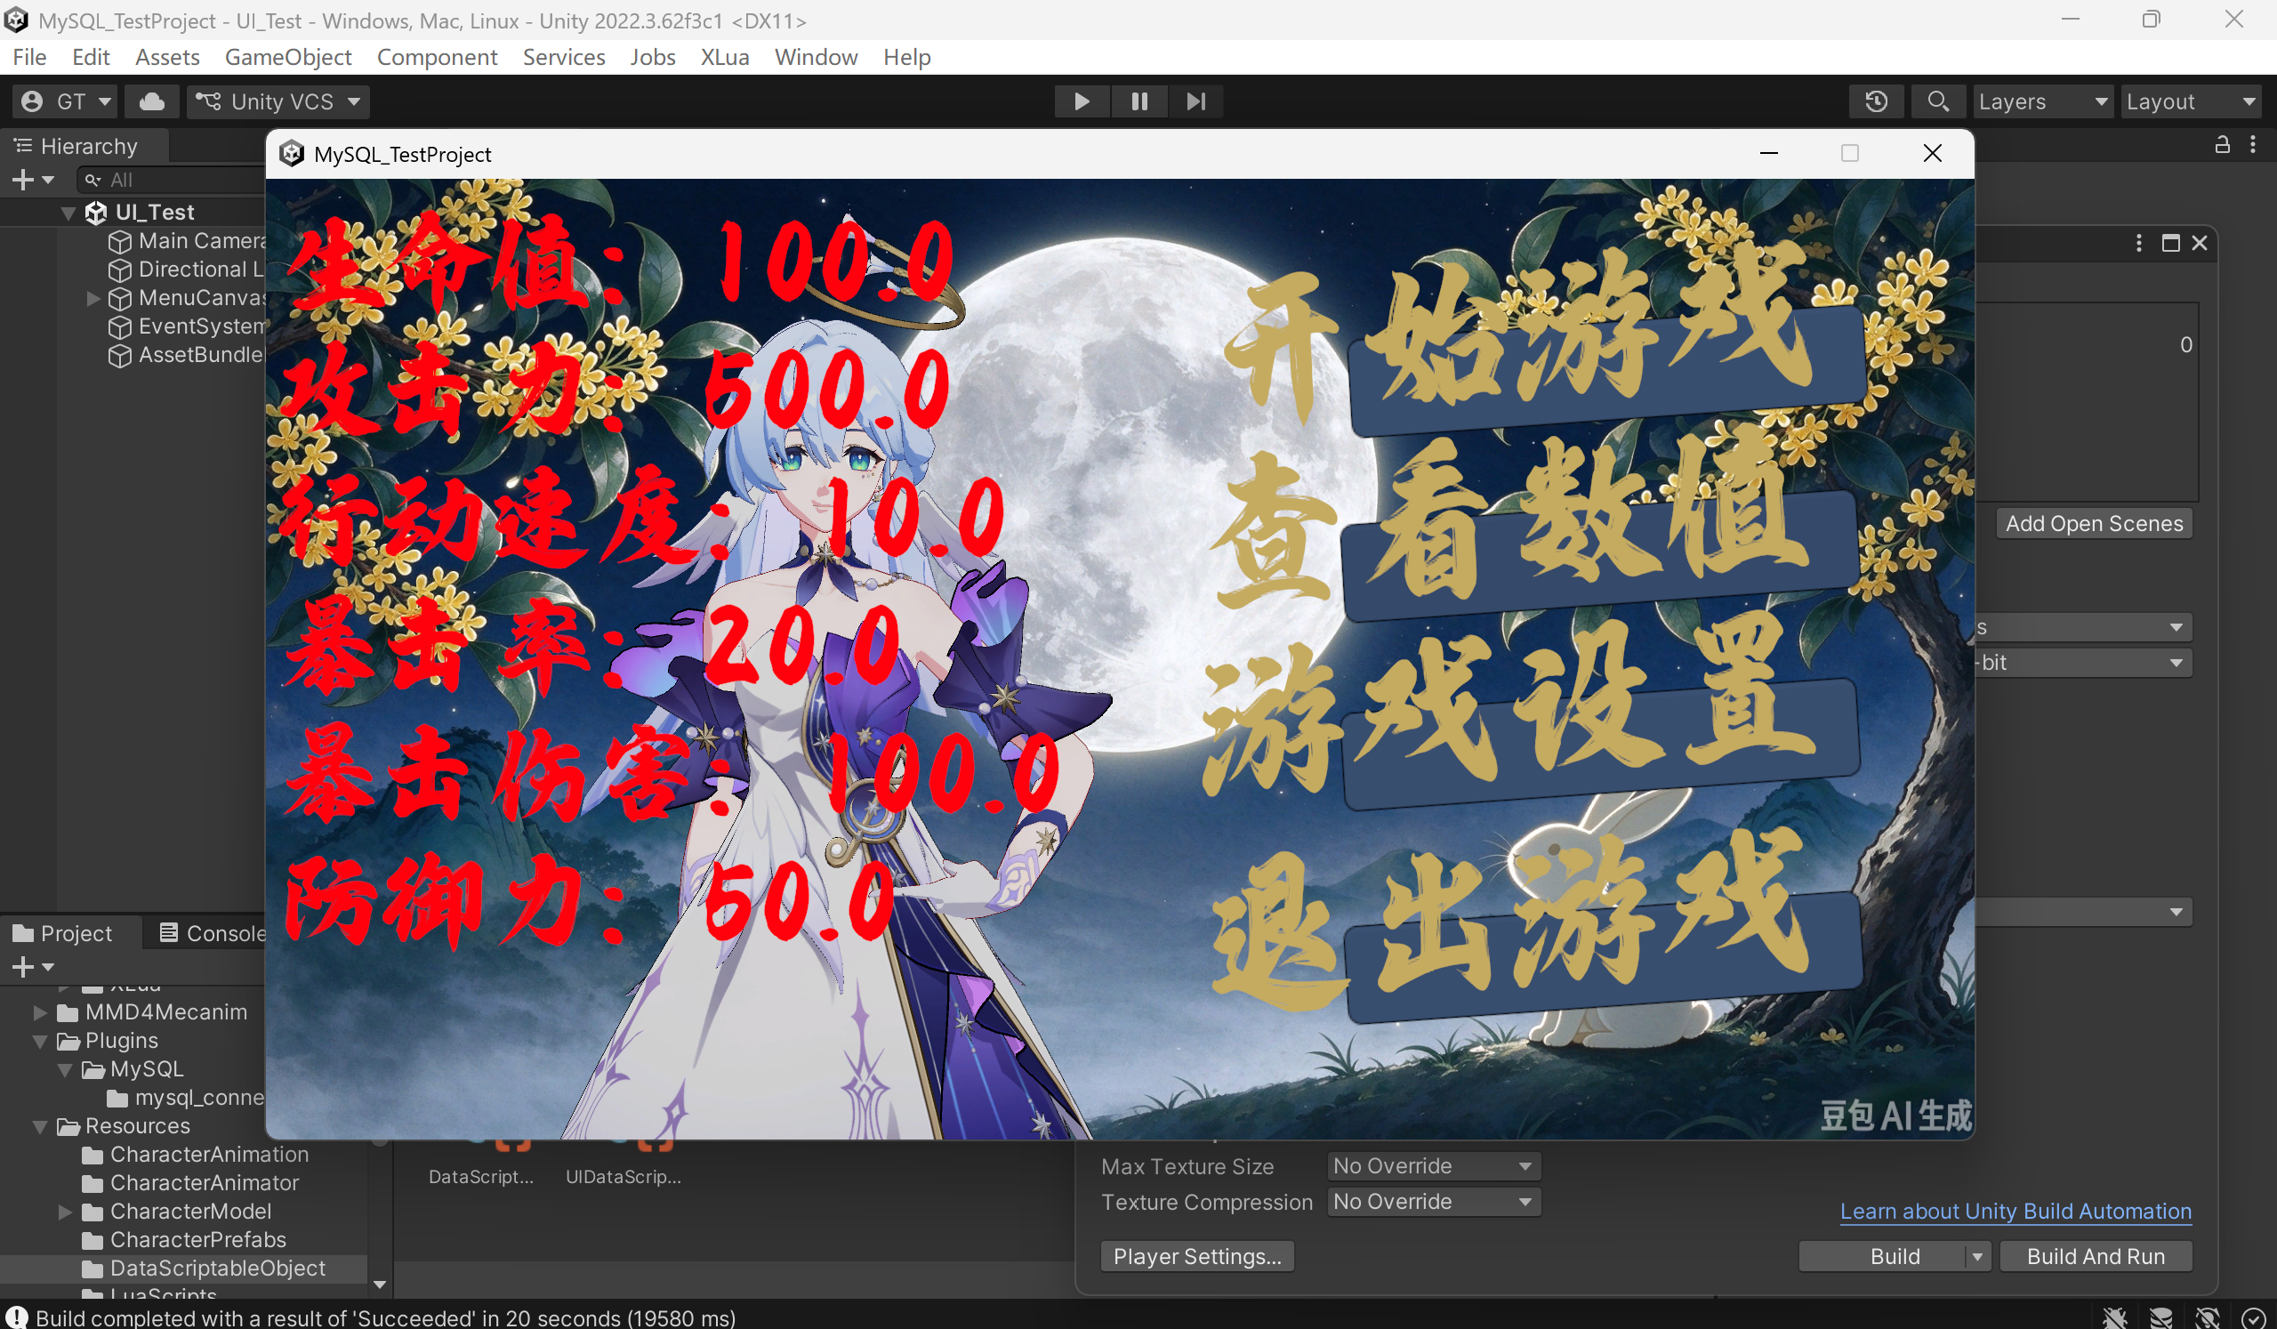Open the undo history icon
Screen dimensions: 2277x1329
[1877, 101]
